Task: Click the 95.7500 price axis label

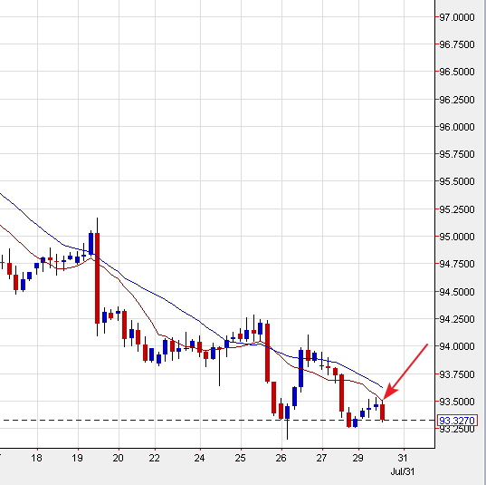Action: (457, 154)
